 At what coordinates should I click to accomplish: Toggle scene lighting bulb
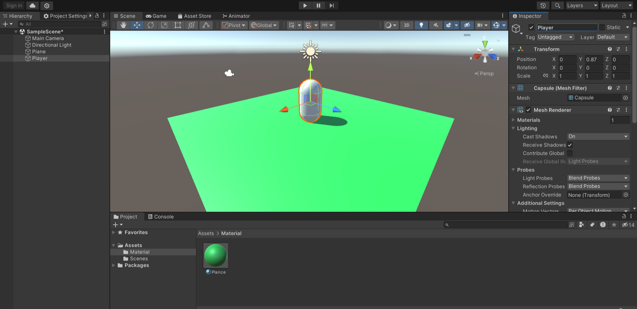421,25
